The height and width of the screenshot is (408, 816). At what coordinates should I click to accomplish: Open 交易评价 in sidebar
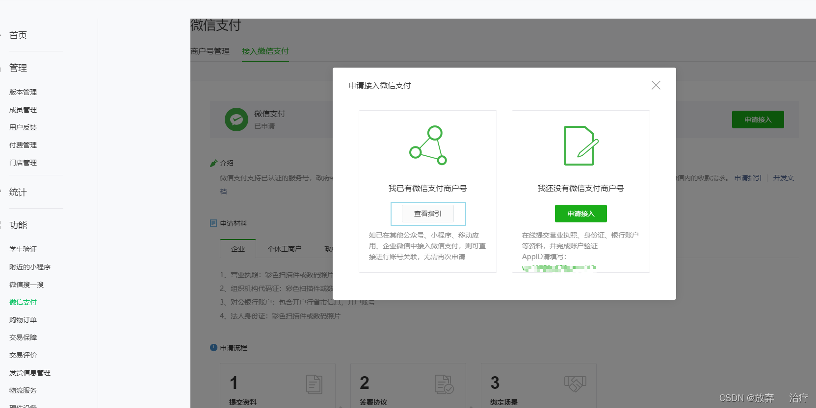click(x=23, y=355)
